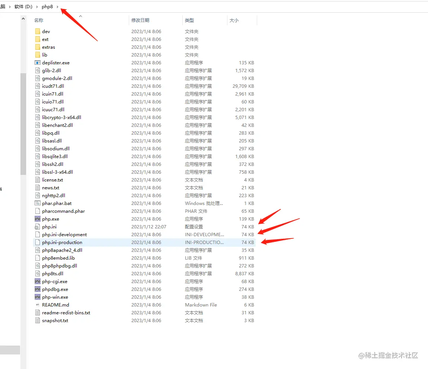Image resolution: width=428 pixels, height=369 pixels.
Task: Click the icudt71.dll file icon
Action: [38, 86]
